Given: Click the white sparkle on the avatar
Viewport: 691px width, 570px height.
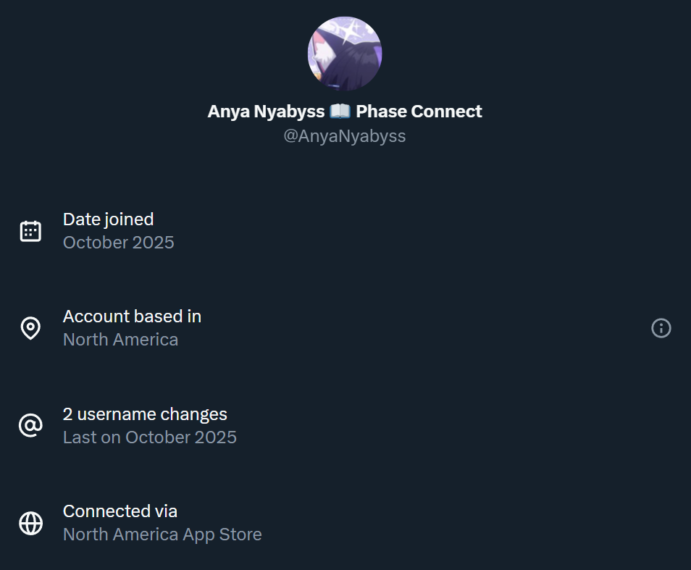Looking at the screenshot, I should point(353,31).
